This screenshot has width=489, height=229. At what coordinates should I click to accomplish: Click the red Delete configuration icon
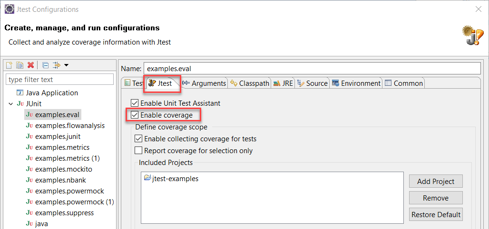30,65
